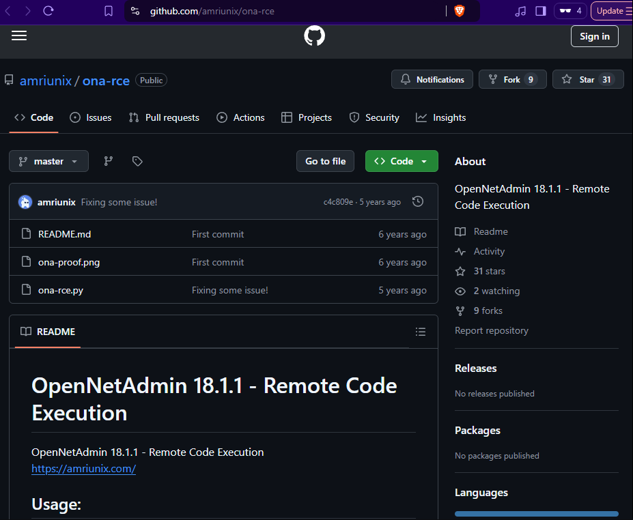Open the hamburger navigation menu
The width and height of the screenshot is (633, 520).
pyautogui.click(x=19, y=36)
